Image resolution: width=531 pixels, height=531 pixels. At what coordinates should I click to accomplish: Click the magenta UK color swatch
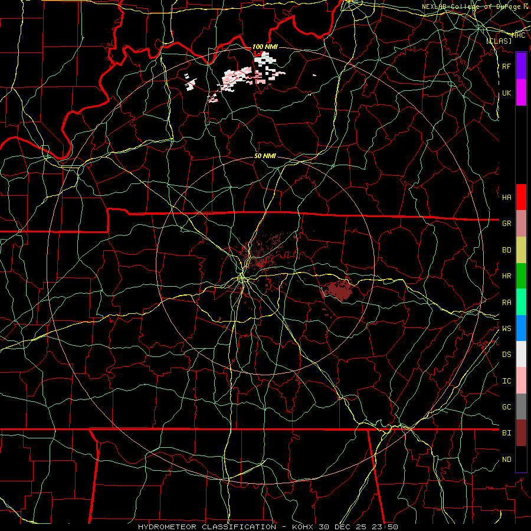(521, 93)
